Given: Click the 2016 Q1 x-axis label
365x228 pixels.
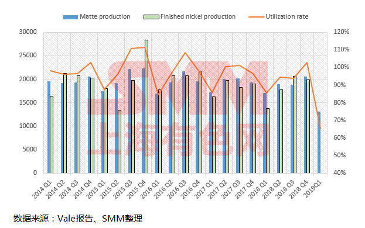Looking at the screenshot, I should pos(149,189).
